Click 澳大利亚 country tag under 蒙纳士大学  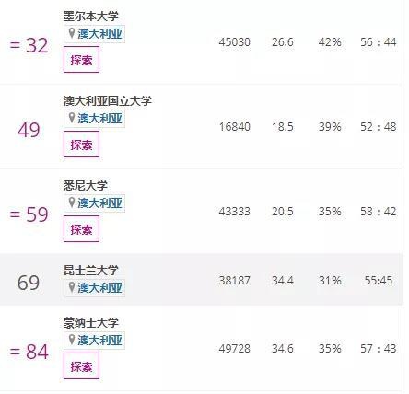99,341
